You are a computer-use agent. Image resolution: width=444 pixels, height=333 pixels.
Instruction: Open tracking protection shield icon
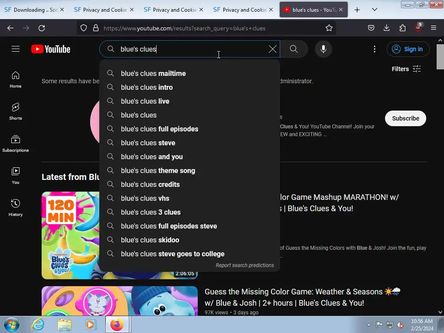(84, 28)
